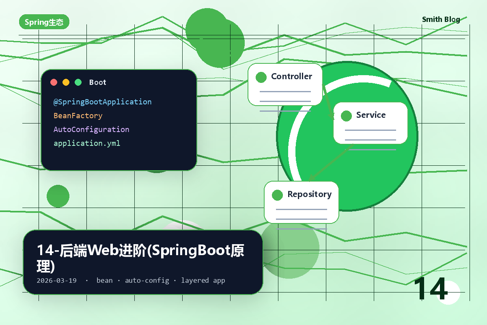Click the red dot in Boot window
The width and height of the screenshot is (487, 325).
coord(54,82)
